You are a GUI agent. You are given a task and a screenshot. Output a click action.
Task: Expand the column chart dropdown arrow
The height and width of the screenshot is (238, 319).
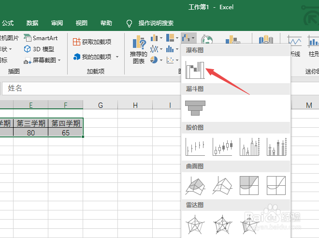161,38
